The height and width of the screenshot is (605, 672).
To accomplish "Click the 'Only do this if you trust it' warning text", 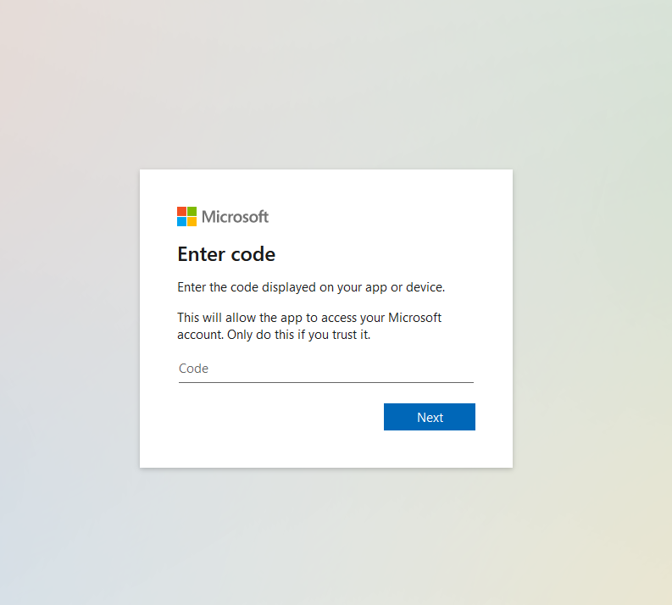I will coord(299,335).
